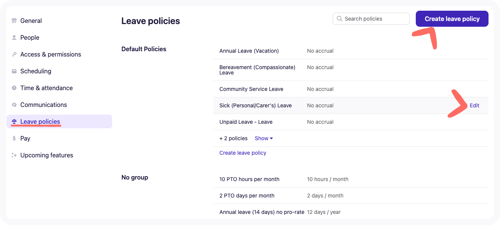Click the Pay dollar sign icon
The image size is (500, 225).
14,138
